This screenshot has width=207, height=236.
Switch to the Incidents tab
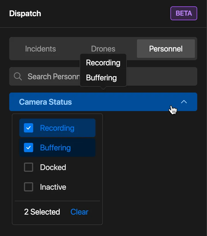(40, 49)
